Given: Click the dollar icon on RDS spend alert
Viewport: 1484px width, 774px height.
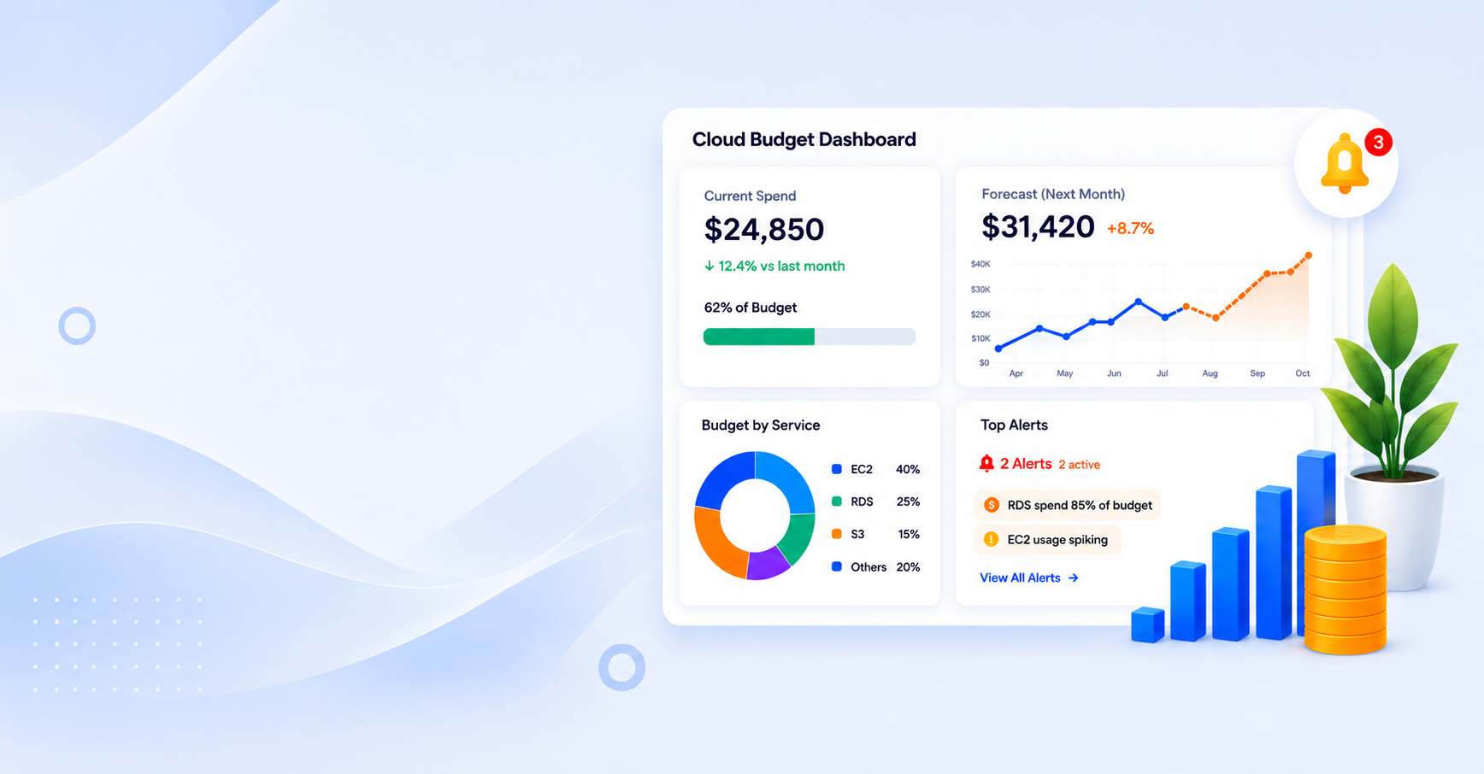Looking at the screenshot, I should (992, 505).
